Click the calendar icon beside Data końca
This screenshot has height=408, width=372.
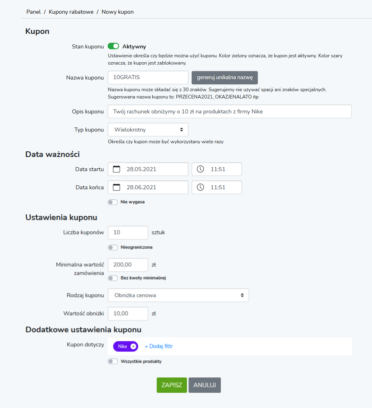(x=117, y=187)
